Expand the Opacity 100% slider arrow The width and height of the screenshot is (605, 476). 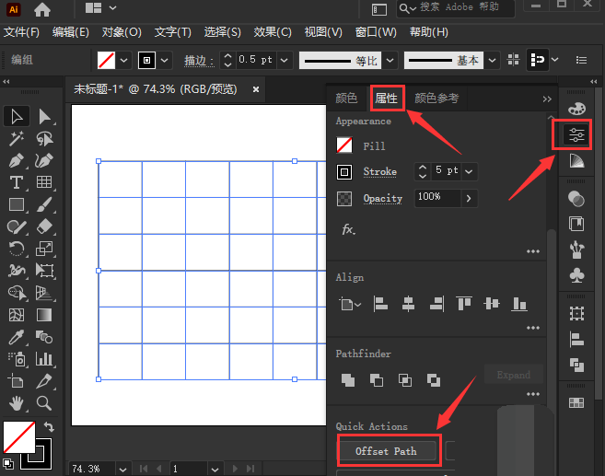point(469,198)
